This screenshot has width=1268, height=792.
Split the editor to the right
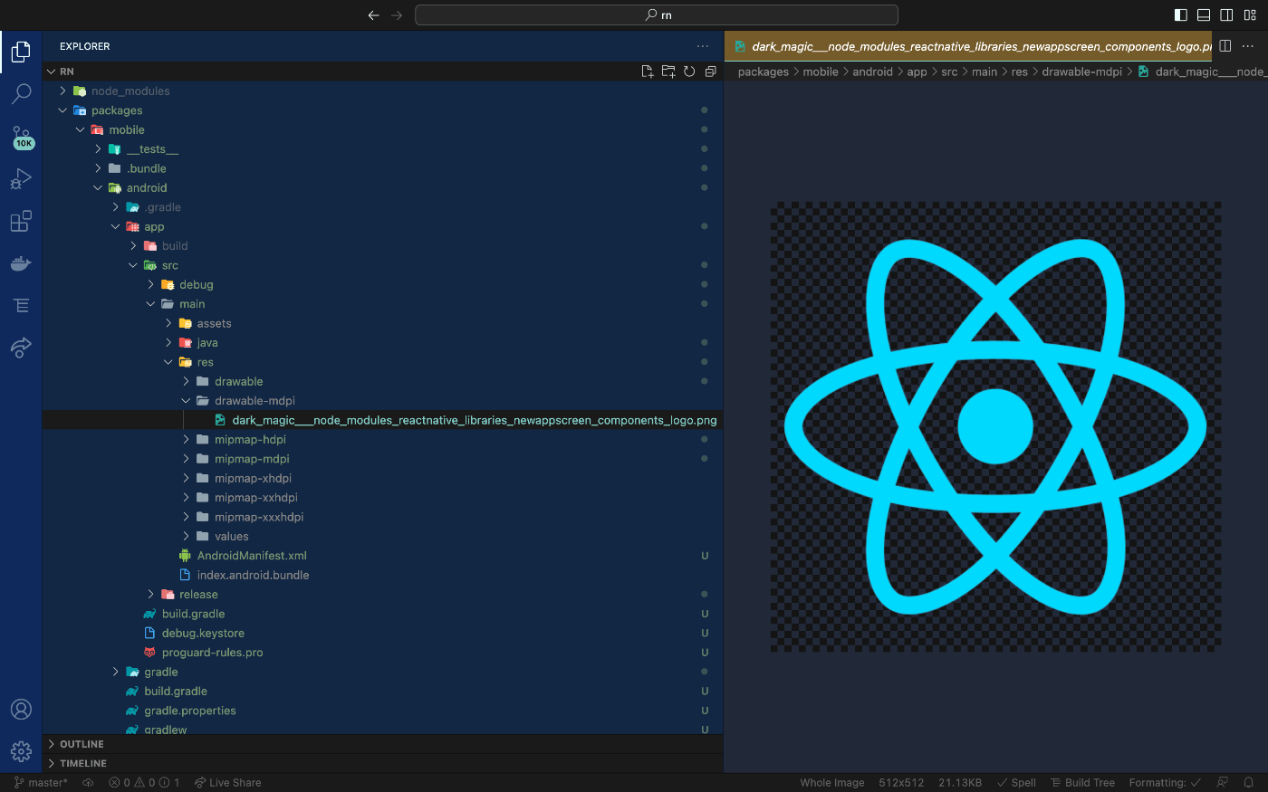coord(1225,46)
